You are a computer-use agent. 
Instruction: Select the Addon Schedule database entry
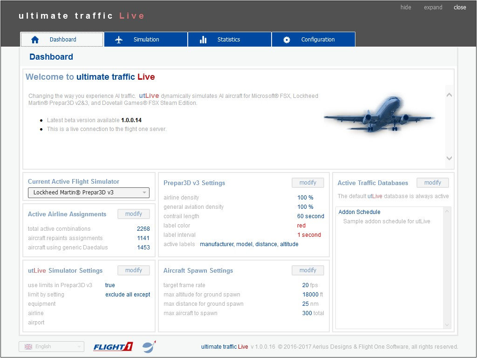[x=359, y=212]
